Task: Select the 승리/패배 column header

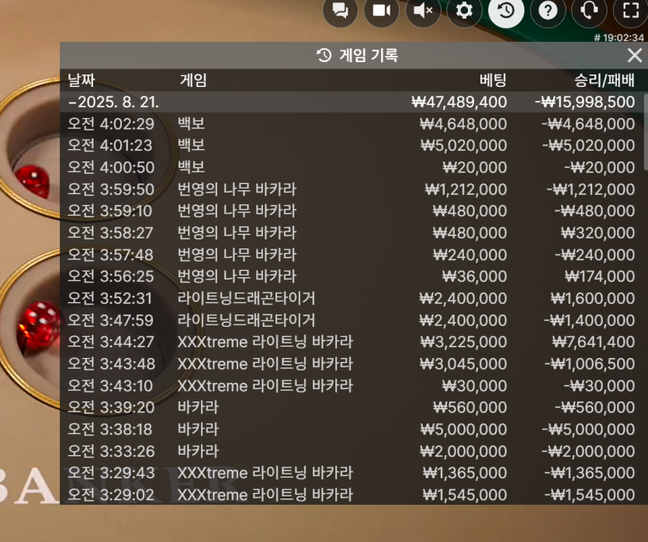Action: click(x=604, y=79)
